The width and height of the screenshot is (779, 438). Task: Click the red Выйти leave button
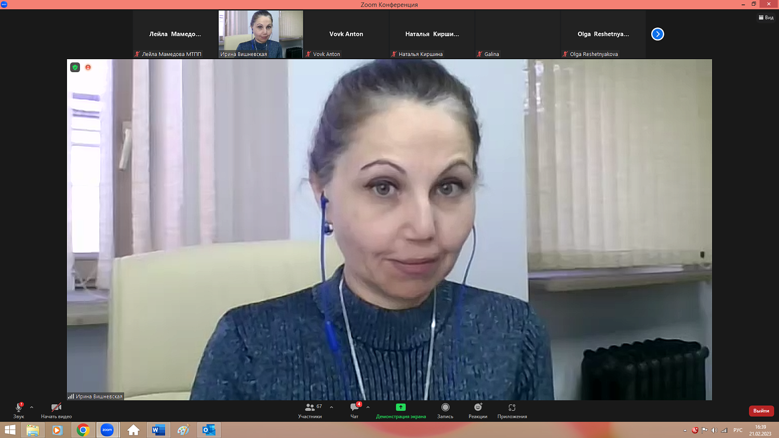(x=761, y=410)
